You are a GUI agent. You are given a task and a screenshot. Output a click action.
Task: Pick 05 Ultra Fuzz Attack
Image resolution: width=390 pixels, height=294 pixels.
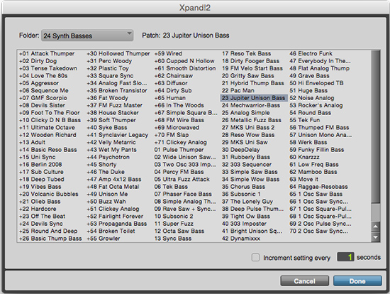click(182, 179)
